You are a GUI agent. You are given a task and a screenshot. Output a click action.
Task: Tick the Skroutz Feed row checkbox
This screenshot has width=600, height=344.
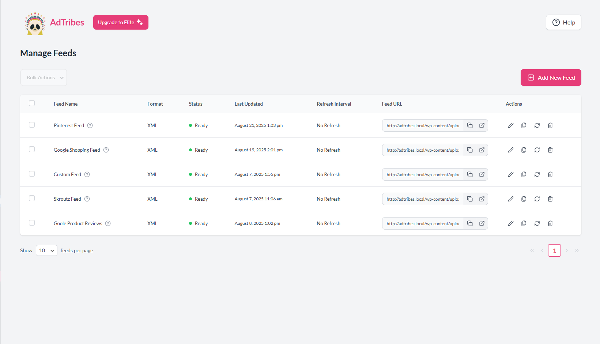point(32,198)
